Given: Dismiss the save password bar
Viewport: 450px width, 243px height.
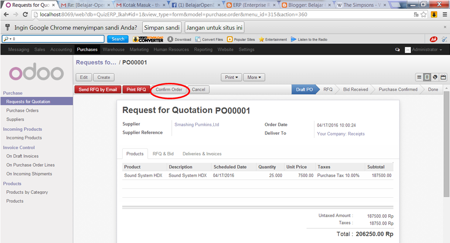Looking at the screenshot, I should [x=445, y=27].
